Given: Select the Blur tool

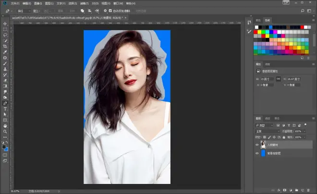Looking at the screenshot, I should [x=5, y=92].
